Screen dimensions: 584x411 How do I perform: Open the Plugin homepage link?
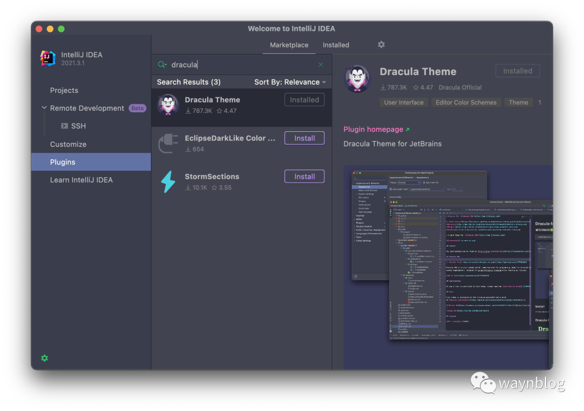coord(376,130)
